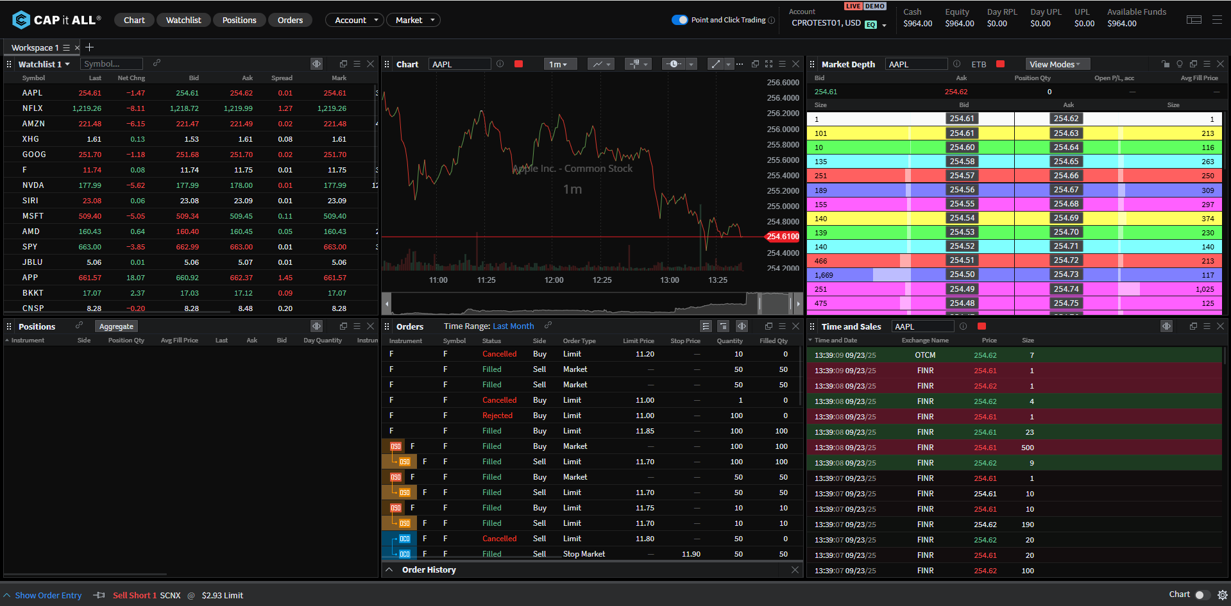Open the Market dropdown in the top bar

[x=412, y=20]
